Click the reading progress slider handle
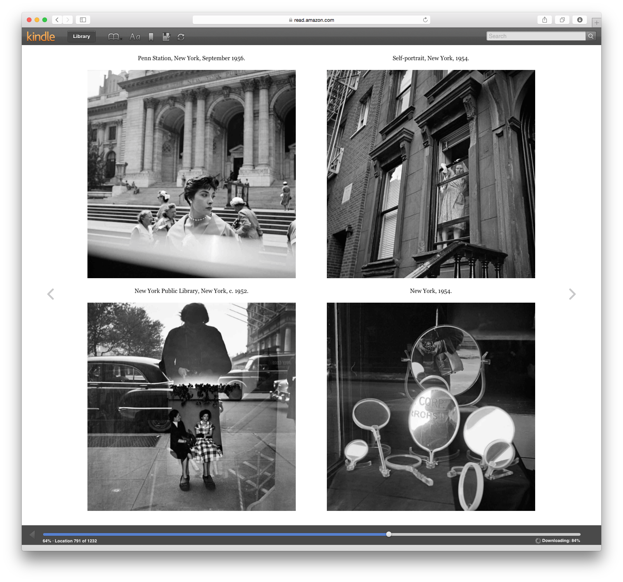Screen dimensions: 623x582 pyautogui.click(x=389, y=534)
